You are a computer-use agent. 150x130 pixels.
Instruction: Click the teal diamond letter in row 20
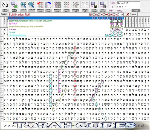(x=106, y=119)
